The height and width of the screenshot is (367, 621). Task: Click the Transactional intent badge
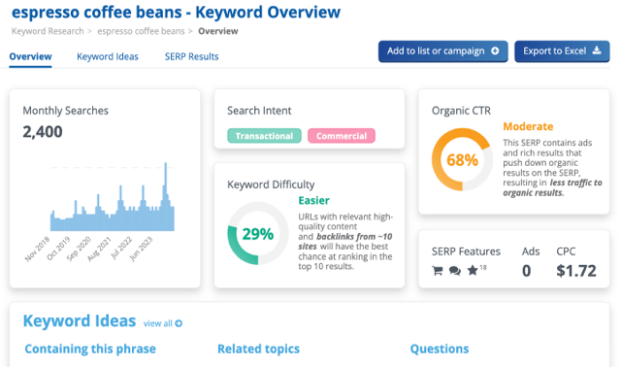coord(264,136)
